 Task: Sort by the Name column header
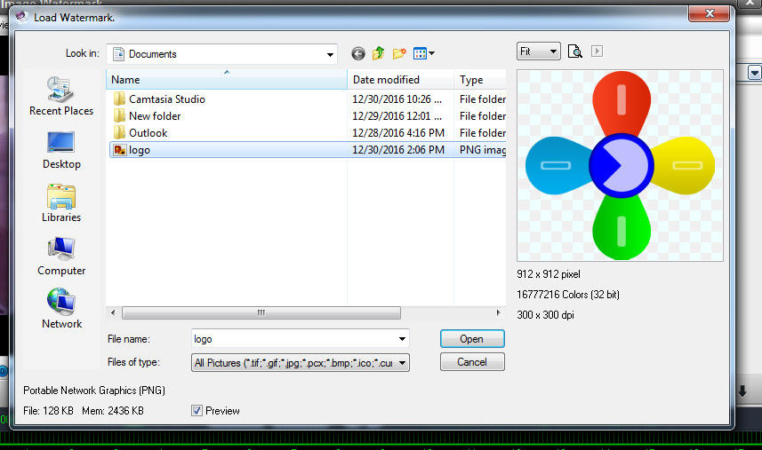227,80
